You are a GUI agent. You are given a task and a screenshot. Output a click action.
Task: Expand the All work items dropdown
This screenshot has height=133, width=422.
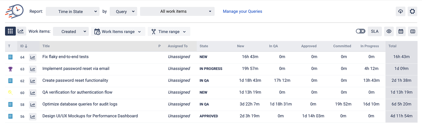[x=177, y=12]
